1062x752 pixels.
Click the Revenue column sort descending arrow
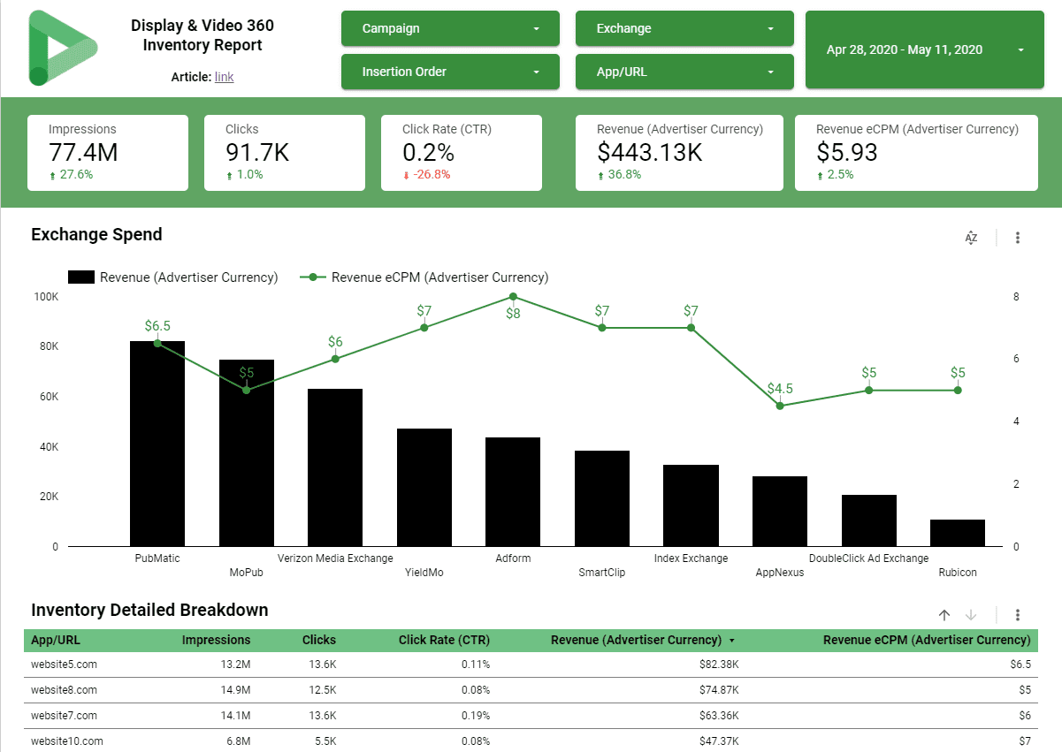(731, 641)
